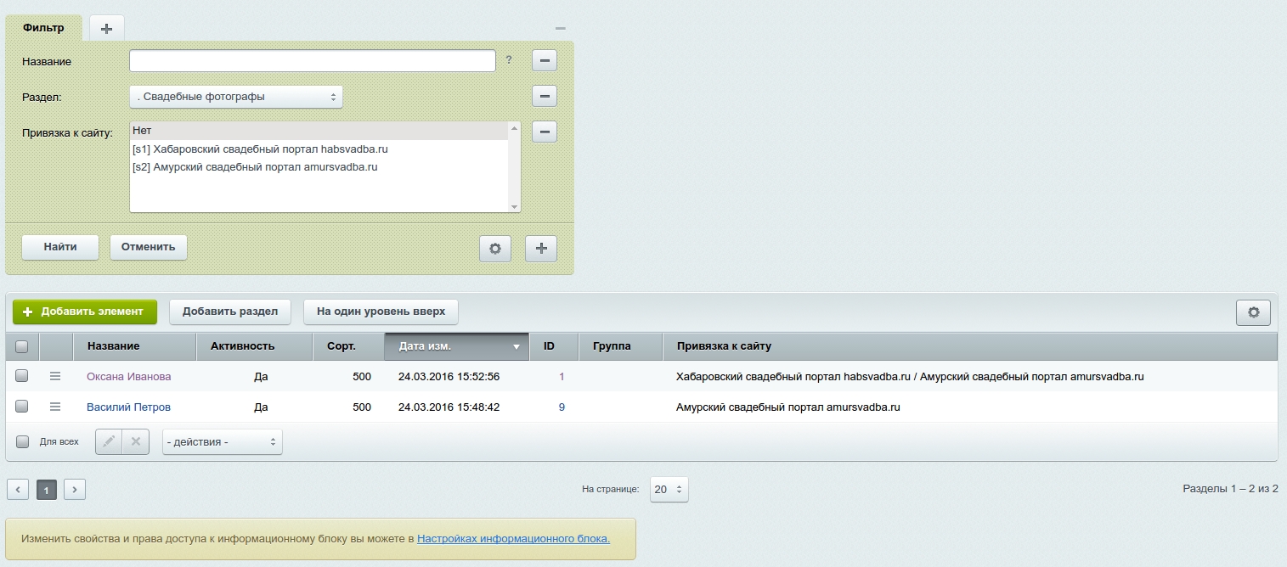Screen dimensions: 1287x567
Task: Click the delete X icon in footer
Action: coord(136,441)
